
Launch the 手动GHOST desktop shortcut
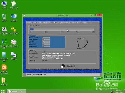tap(14, 5)
